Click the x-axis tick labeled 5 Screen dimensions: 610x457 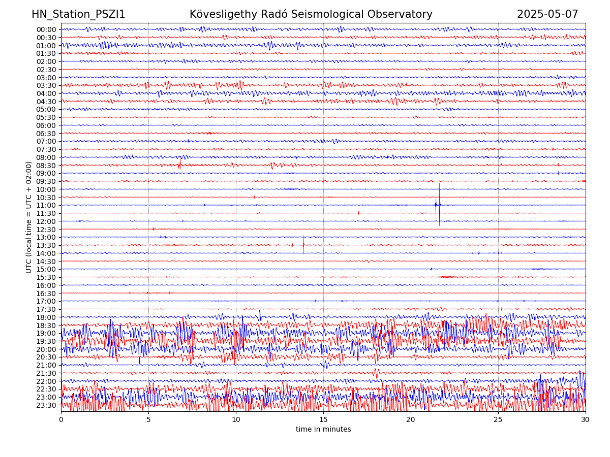[x=148, y=419]
